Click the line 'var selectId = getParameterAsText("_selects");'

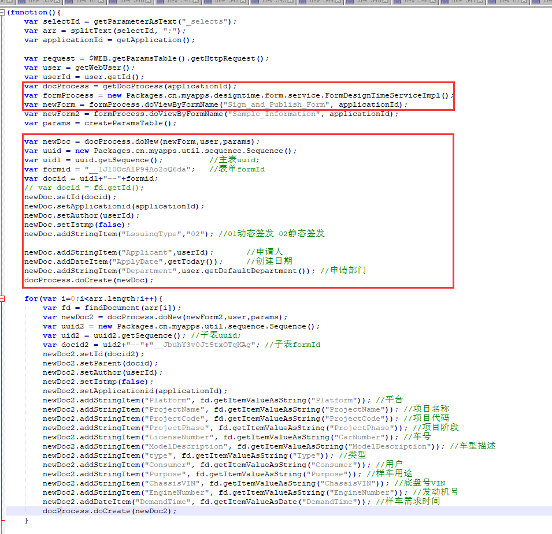pyautogui.click(x=130, y=22)
